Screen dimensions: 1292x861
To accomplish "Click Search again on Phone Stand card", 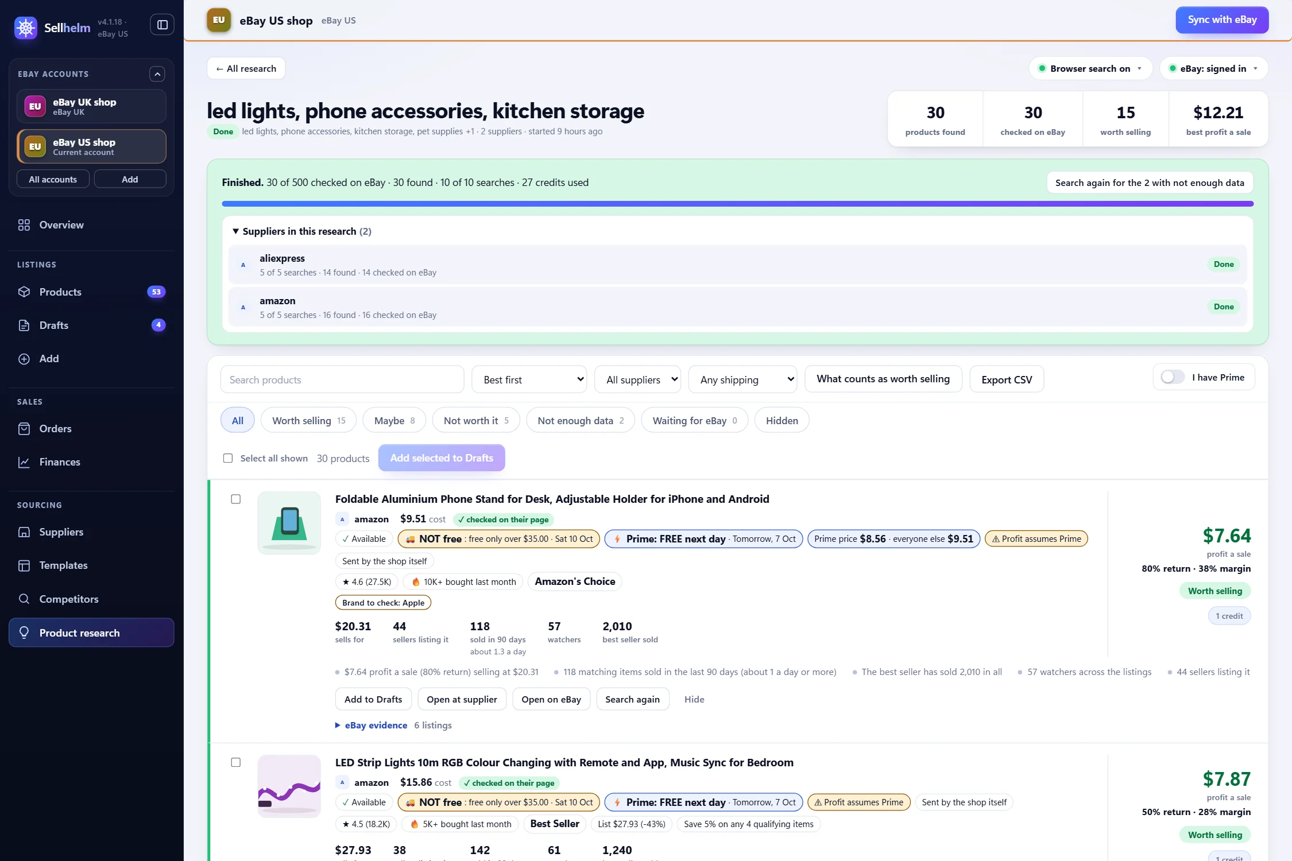I will pos(632,699).
